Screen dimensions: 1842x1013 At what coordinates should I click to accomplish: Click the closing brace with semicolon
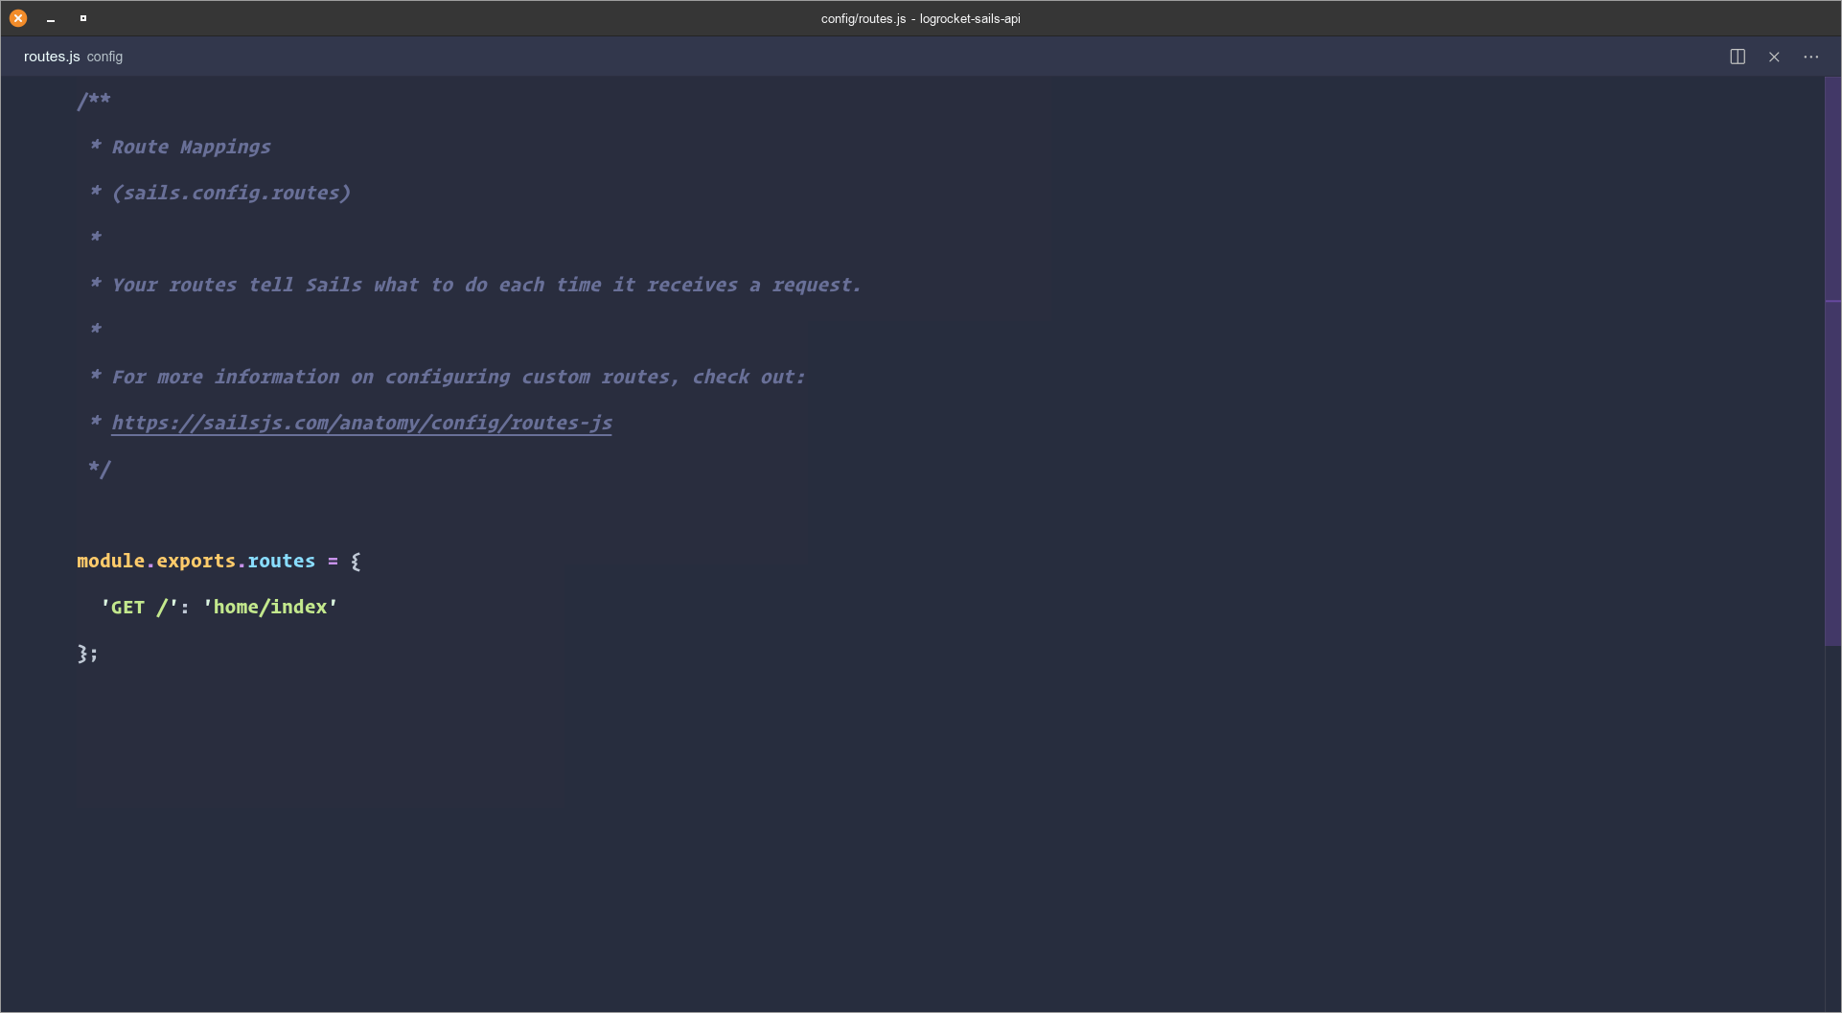pos(89,654)
